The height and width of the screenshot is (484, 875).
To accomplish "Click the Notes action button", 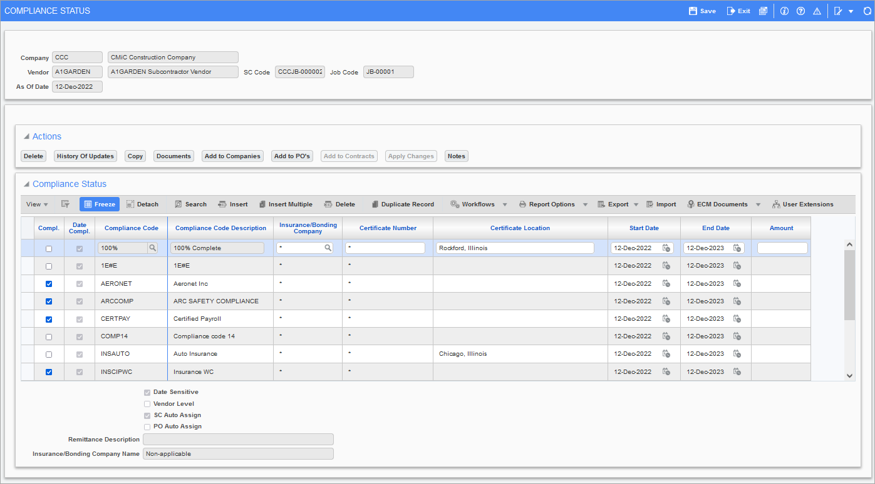I will tap(457, 156).
